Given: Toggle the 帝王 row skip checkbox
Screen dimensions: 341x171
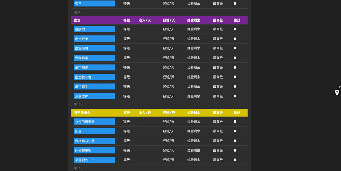Looking at the screenshot, I should pos(235,3).
